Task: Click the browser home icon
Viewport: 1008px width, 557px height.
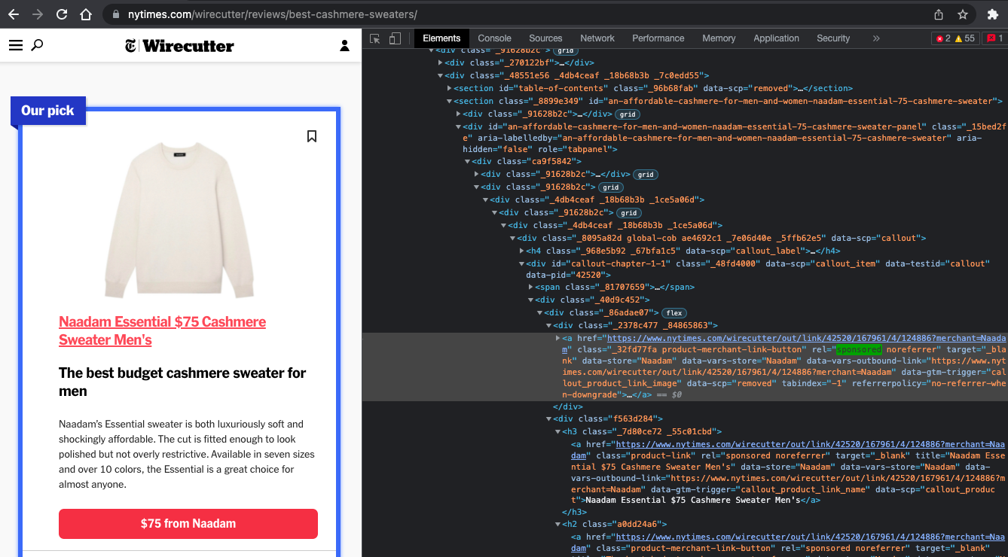Action: (84, 13)
